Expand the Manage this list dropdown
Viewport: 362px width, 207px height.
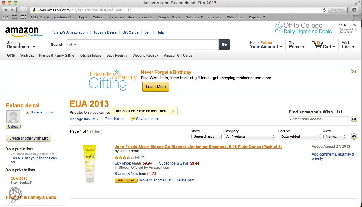[97, 119]
